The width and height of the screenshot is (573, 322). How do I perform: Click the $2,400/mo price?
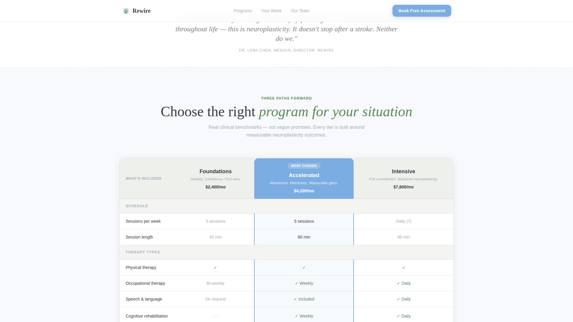(215, 187)
